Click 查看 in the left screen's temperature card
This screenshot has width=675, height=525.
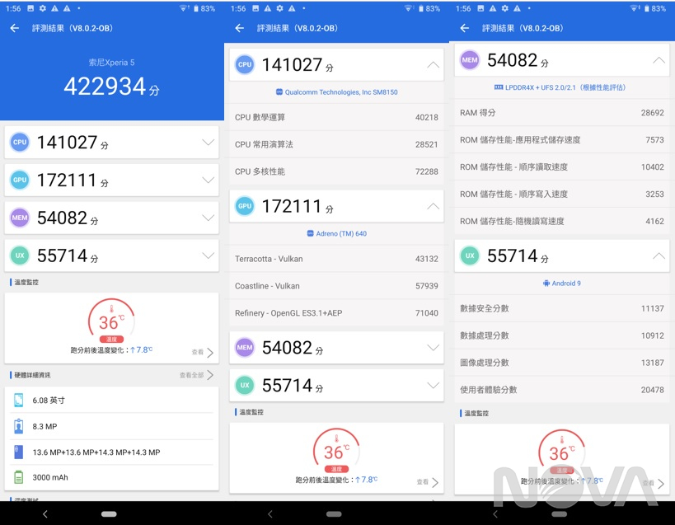(203, 353)
